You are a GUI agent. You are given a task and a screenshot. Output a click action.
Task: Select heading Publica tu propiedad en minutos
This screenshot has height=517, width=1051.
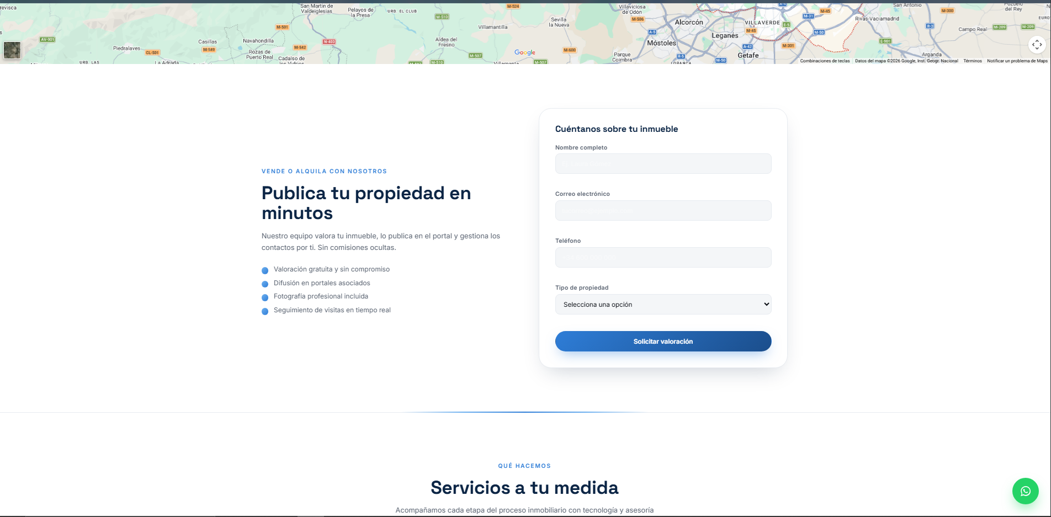tap(366, 203)
